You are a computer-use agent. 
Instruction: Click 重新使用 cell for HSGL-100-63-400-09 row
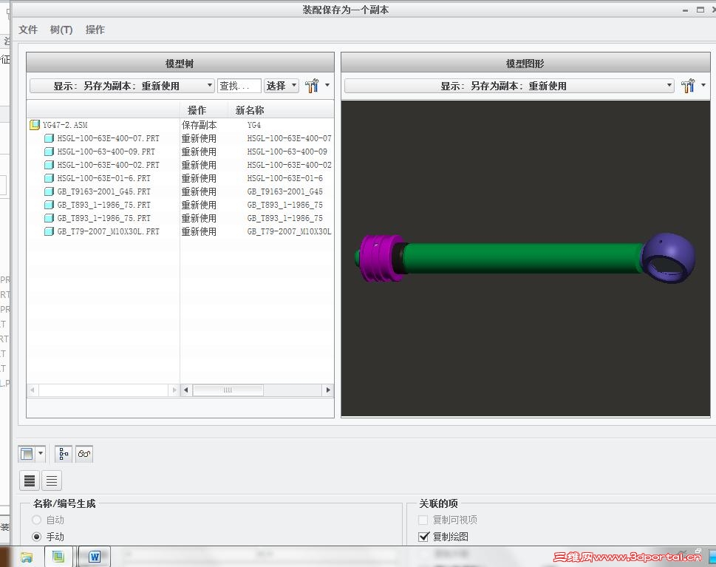pyautogui.click(x=199, y=152)
